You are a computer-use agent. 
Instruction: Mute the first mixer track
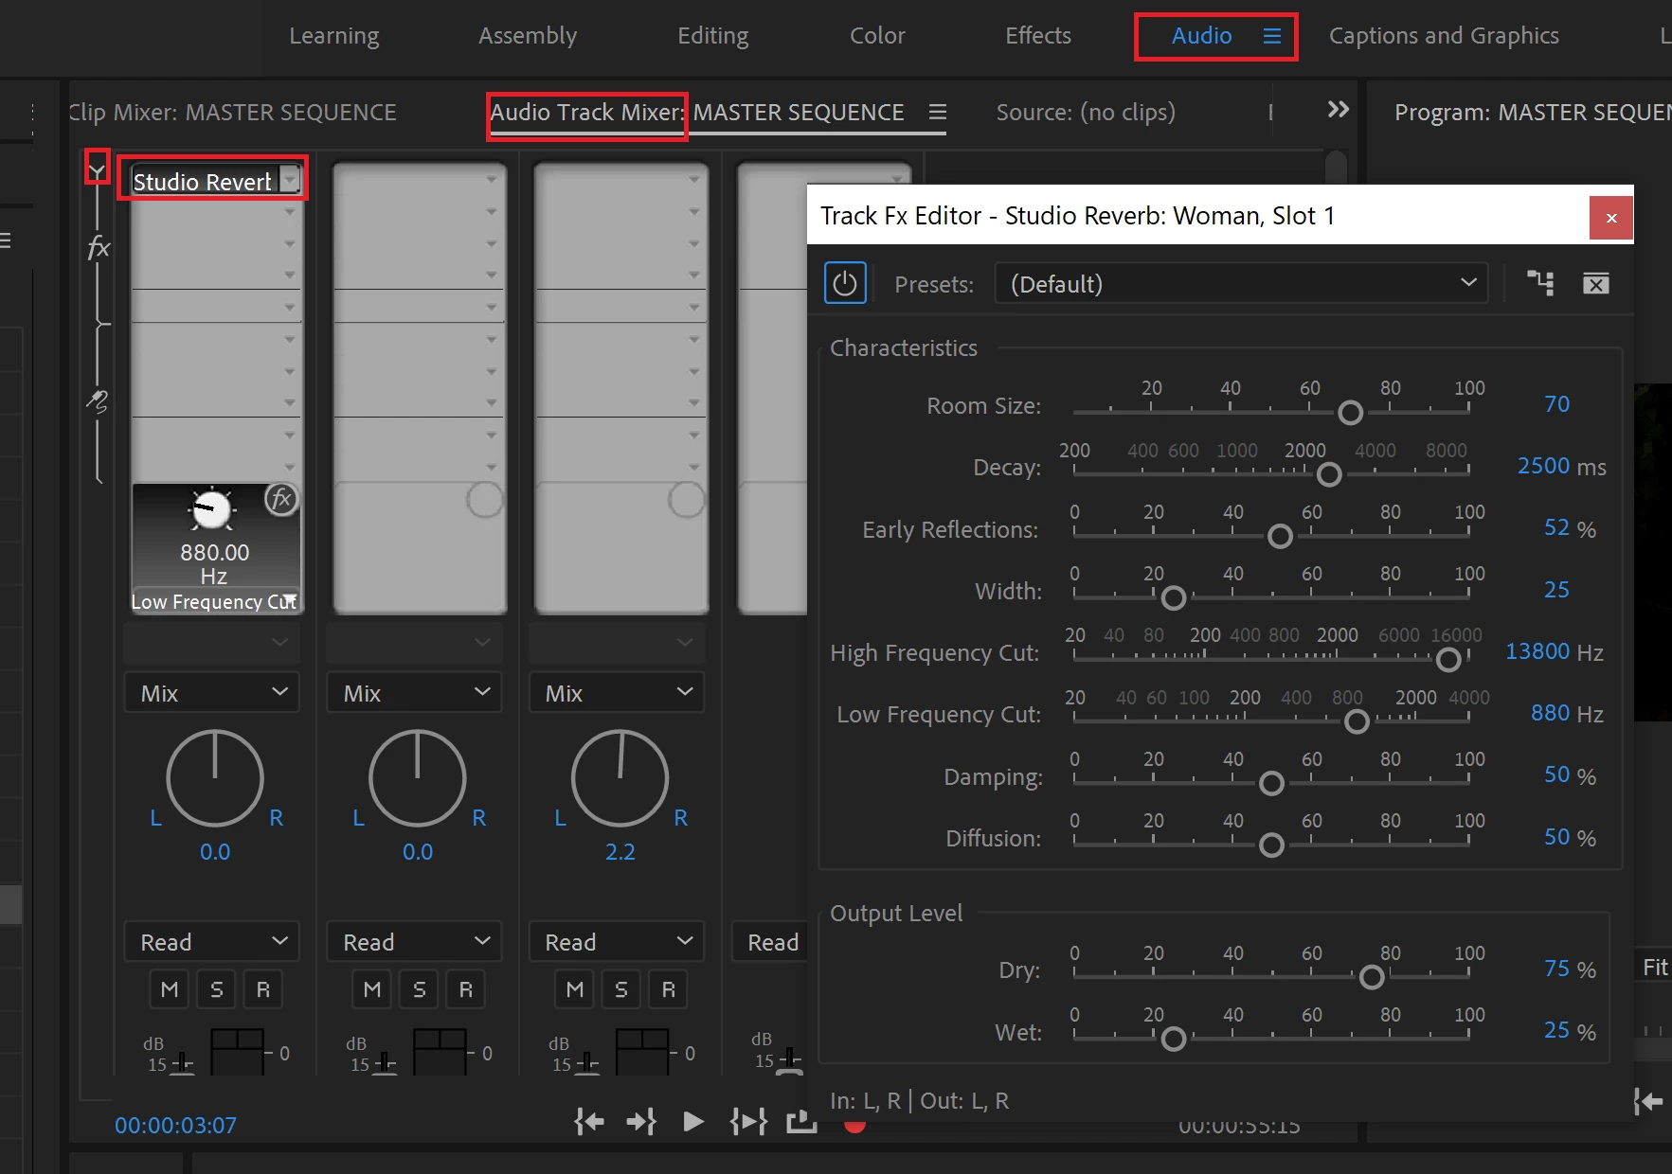click(170, 989)
